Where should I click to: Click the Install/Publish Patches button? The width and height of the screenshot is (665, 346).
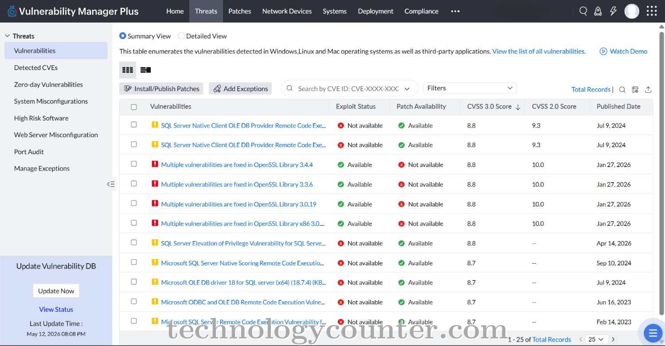coord(161,89)
